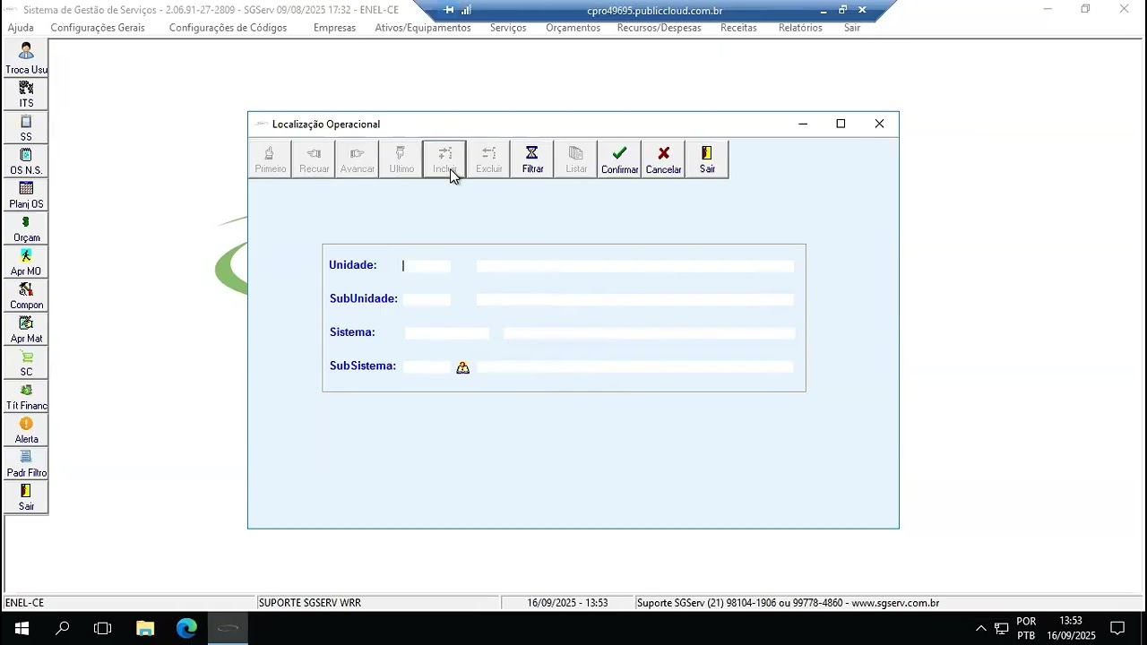Click the Primeiro record toolbar button
The image size is (1147, 645).
270,159
